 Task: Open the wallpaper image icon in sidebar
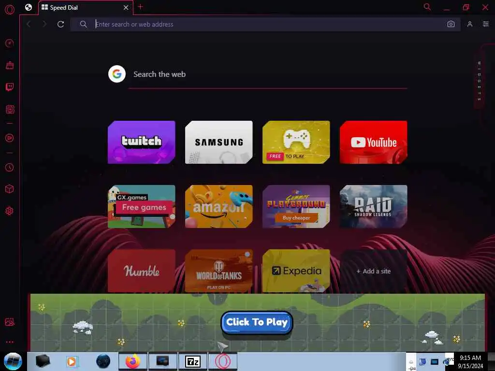10,322
